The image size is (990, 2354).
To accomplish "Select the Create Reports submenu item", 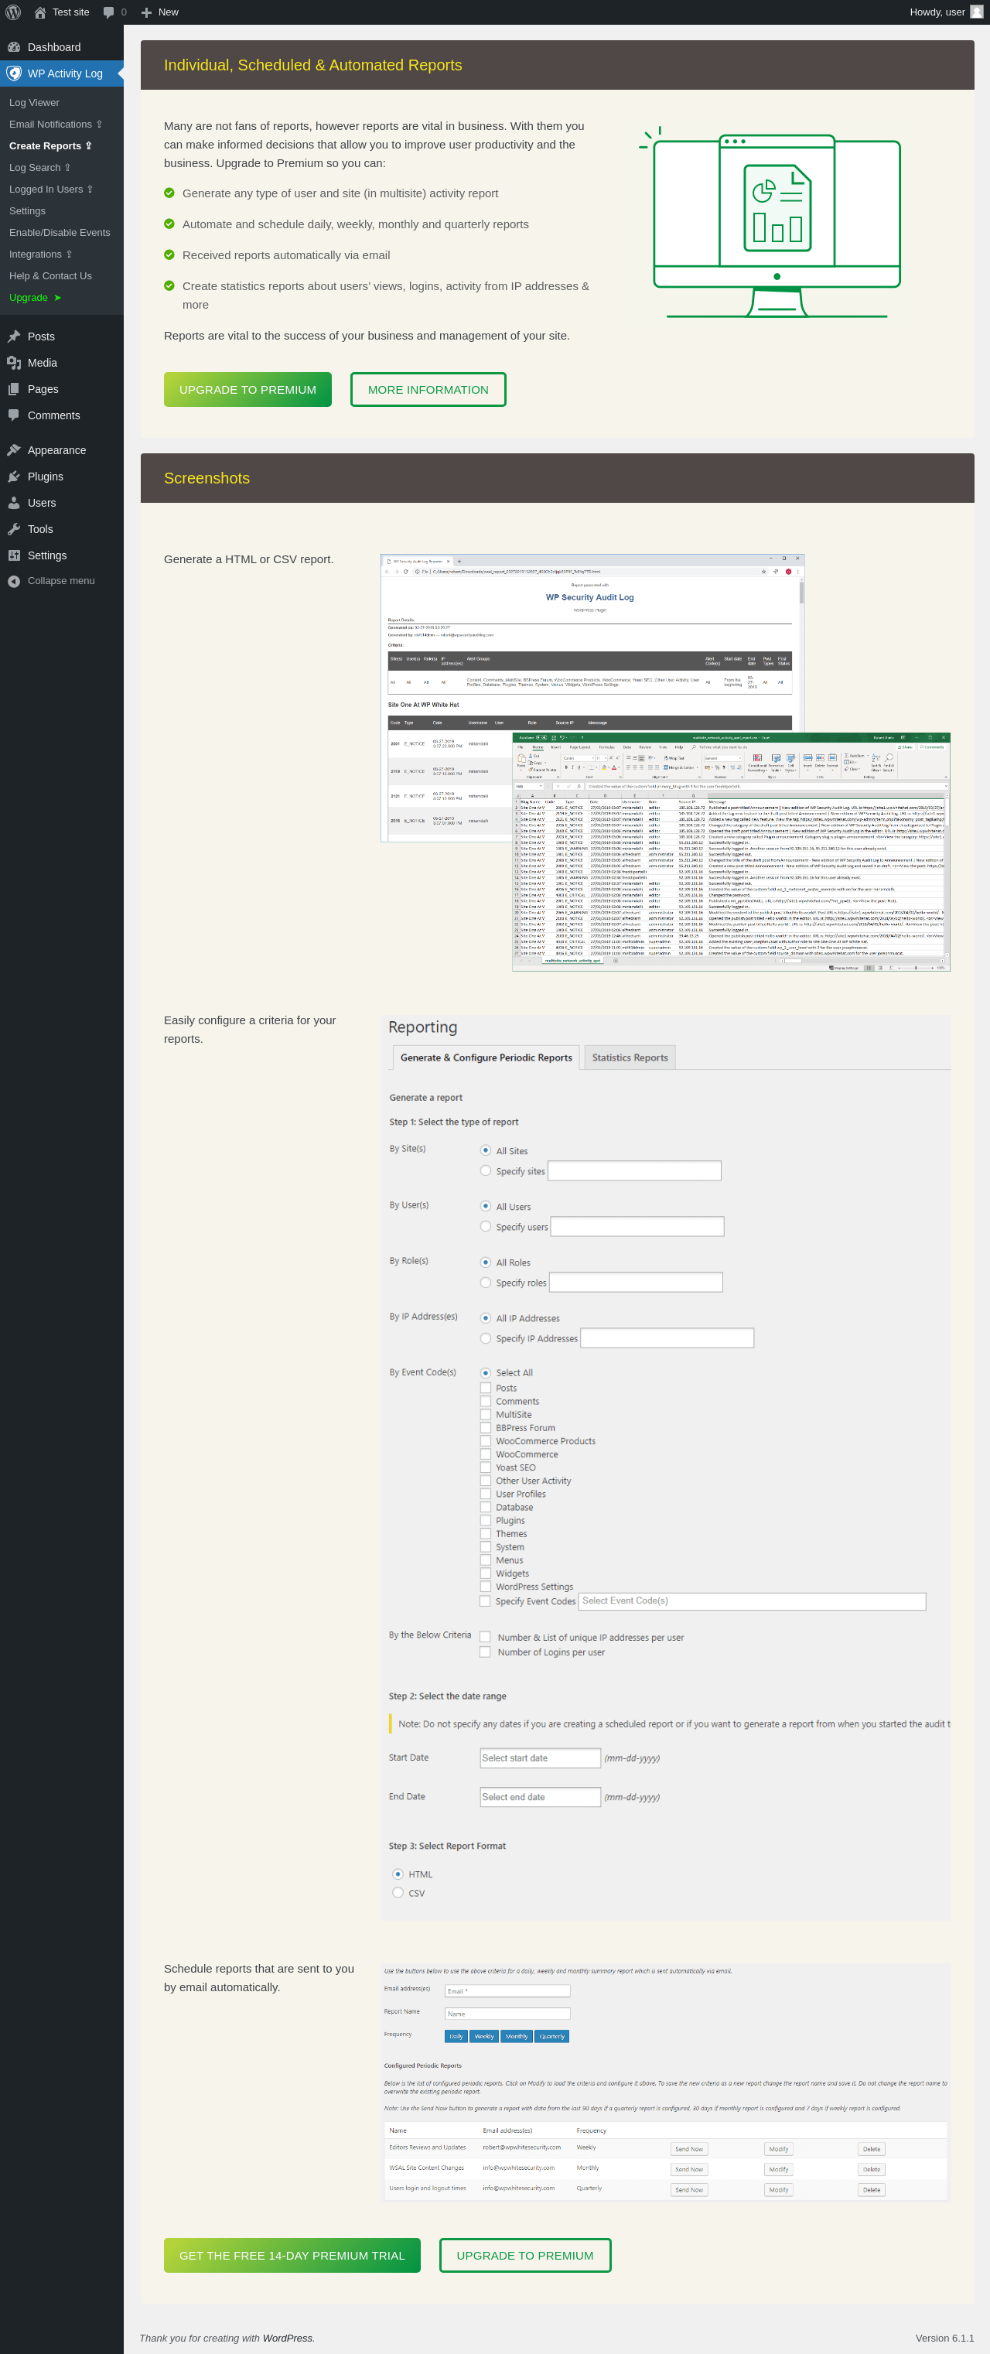I will point(50,146).
